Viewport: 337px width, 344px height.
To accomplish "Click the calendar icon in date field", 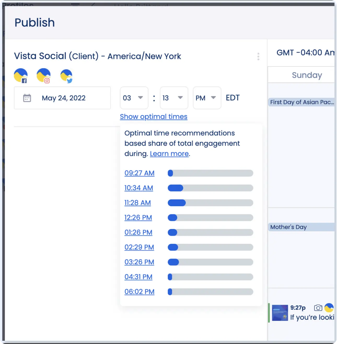I will click(27, 98).
